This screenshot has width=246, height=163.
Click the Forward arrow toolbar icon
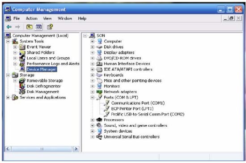[17, 27]
